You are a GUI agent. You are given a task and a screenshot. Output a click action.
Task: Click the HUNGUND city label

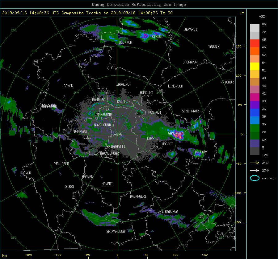pyautogui.click(x=146, y=93)
